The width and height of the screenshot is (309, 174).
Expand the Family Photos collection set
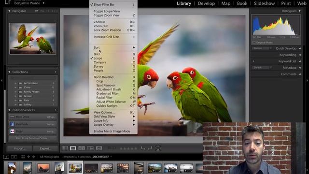point(15,92)
